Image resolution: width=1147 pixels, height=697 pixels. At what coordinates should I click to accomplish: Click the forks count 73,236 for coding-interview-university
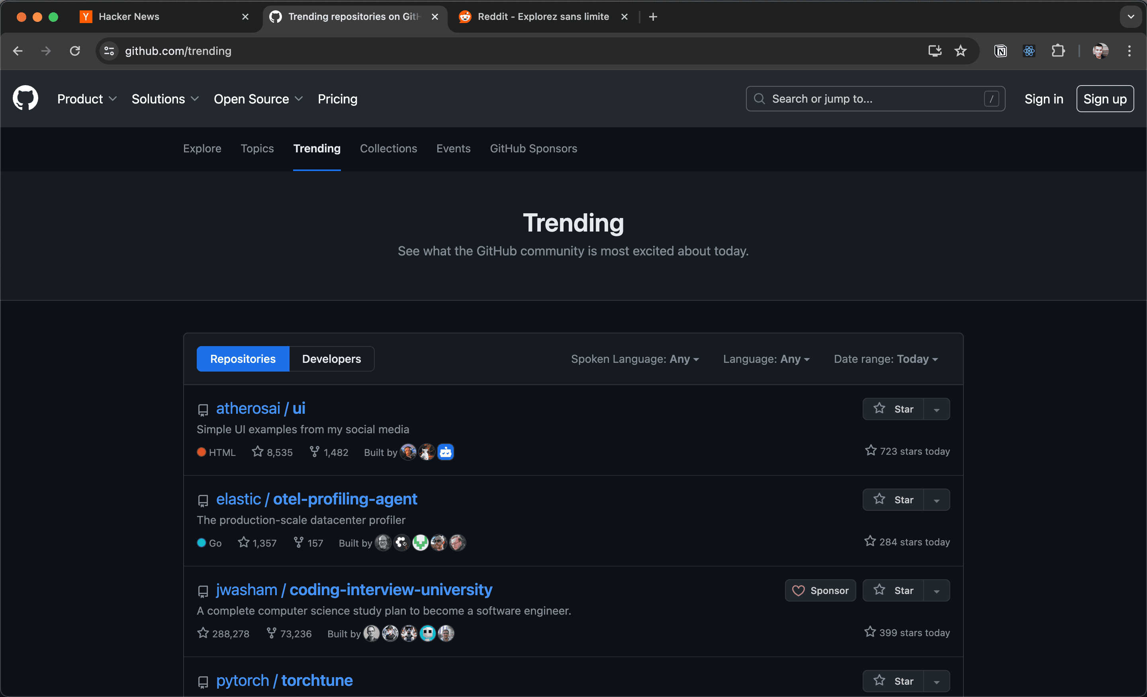tap(289, 633)
